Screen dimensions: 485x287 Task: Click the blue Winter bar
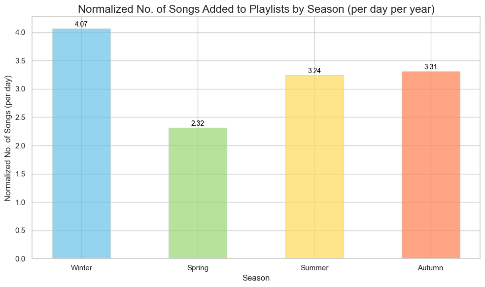click(x=81, y=143)
